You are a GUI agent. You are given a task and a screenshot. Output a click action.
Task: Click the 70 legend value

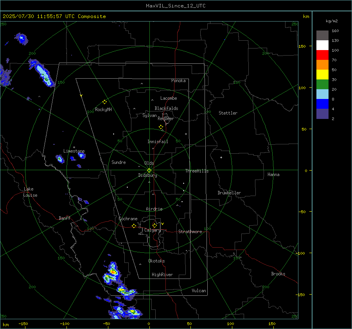334,60
